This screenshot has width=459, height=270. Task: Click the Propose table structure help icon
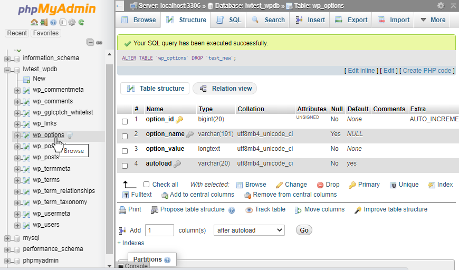coord(232,210)
